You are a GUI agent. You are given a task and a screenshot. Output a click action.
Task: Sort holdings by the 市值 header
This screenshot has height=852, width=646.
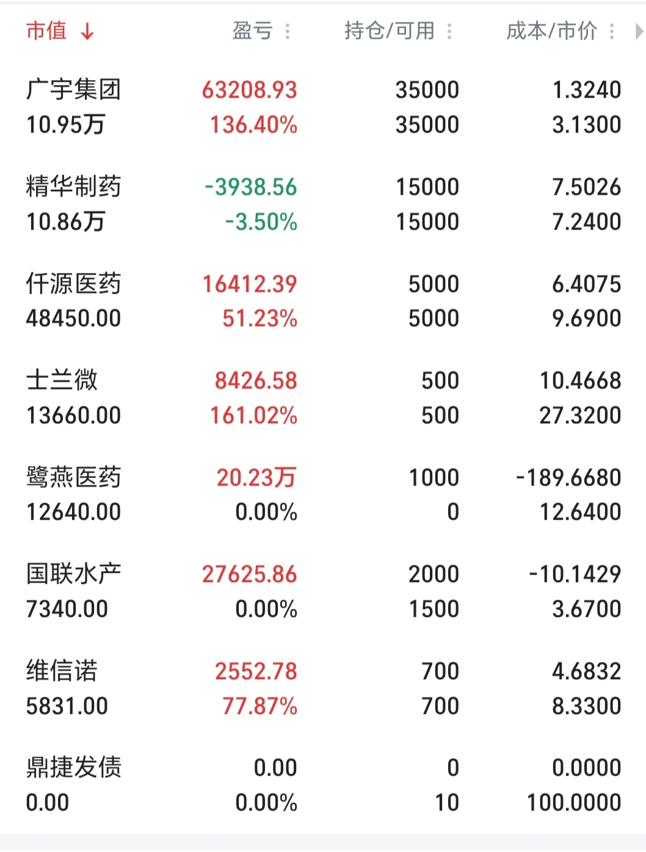(46, 31)
